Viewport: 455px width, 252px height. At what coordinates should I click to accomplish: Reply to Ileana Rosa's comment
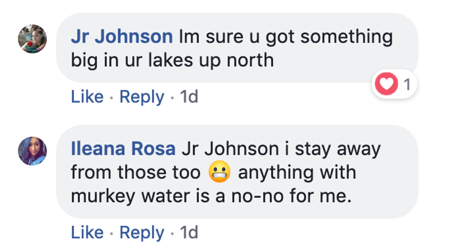pos(142,233)
